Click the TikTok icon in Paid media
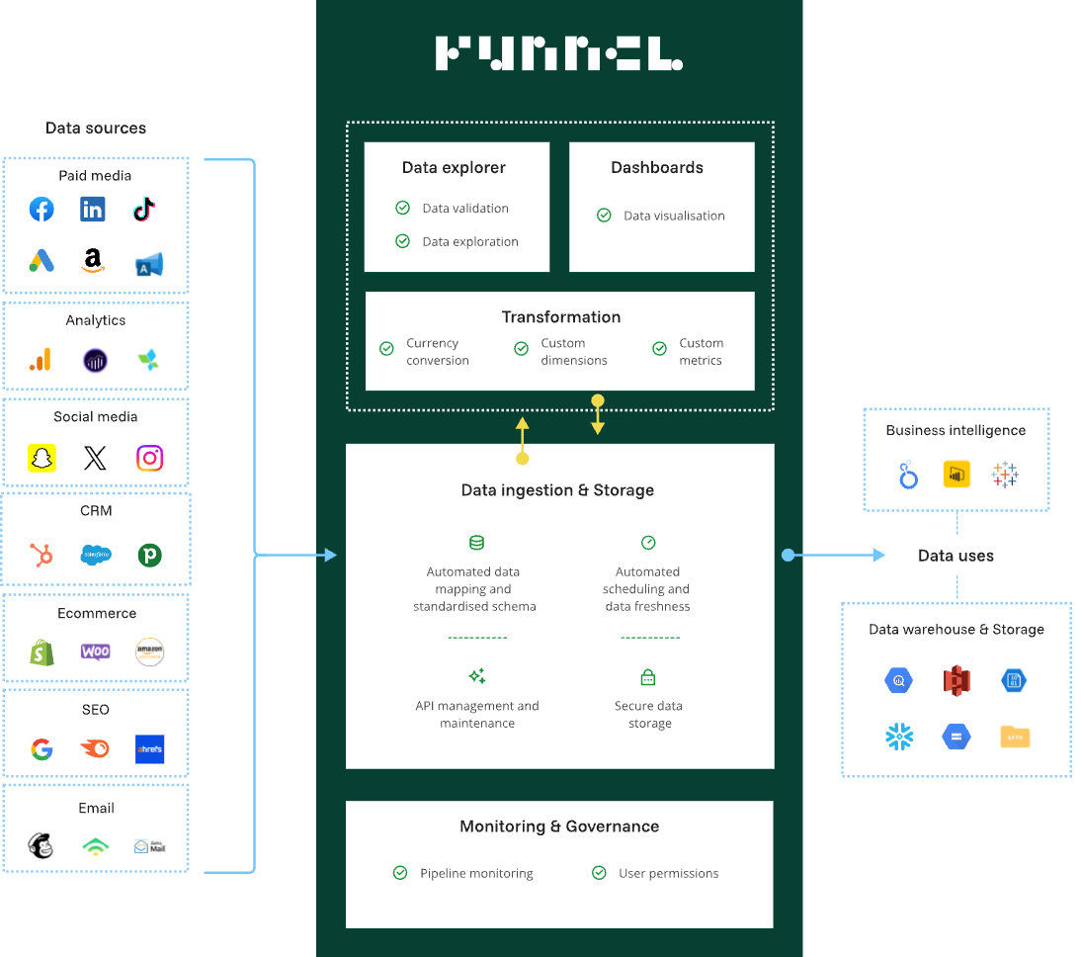1081x957 pixels. pos(143,209)
